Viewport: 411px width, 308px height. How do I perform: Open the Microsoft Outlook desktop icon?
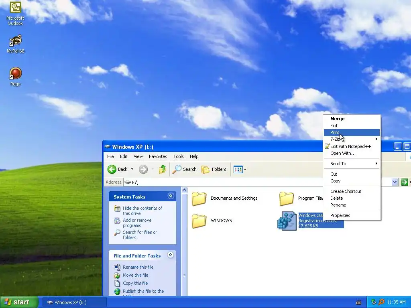(x=15, y=13)
